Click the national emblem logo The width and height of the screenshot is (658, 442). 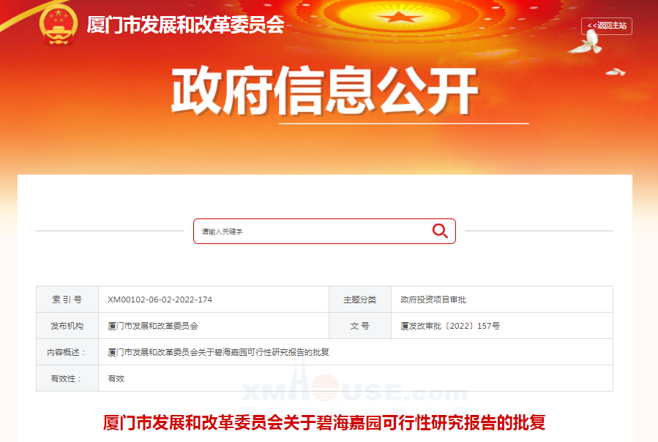(59, 25)
